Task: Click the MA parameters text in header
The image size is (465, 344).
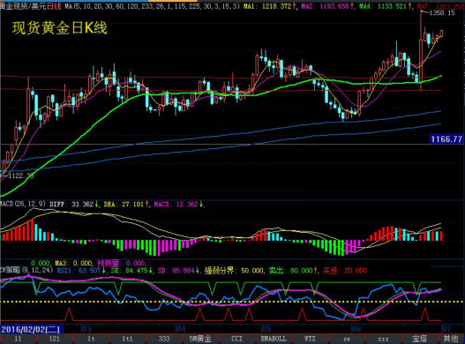Action: pyautogui.click(x=152, y=6)
